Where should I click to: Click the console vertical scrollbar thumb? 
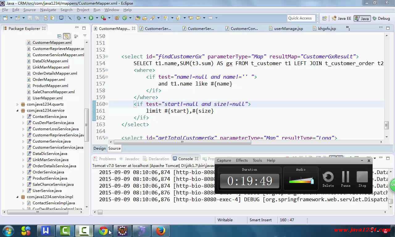point(391,201)
